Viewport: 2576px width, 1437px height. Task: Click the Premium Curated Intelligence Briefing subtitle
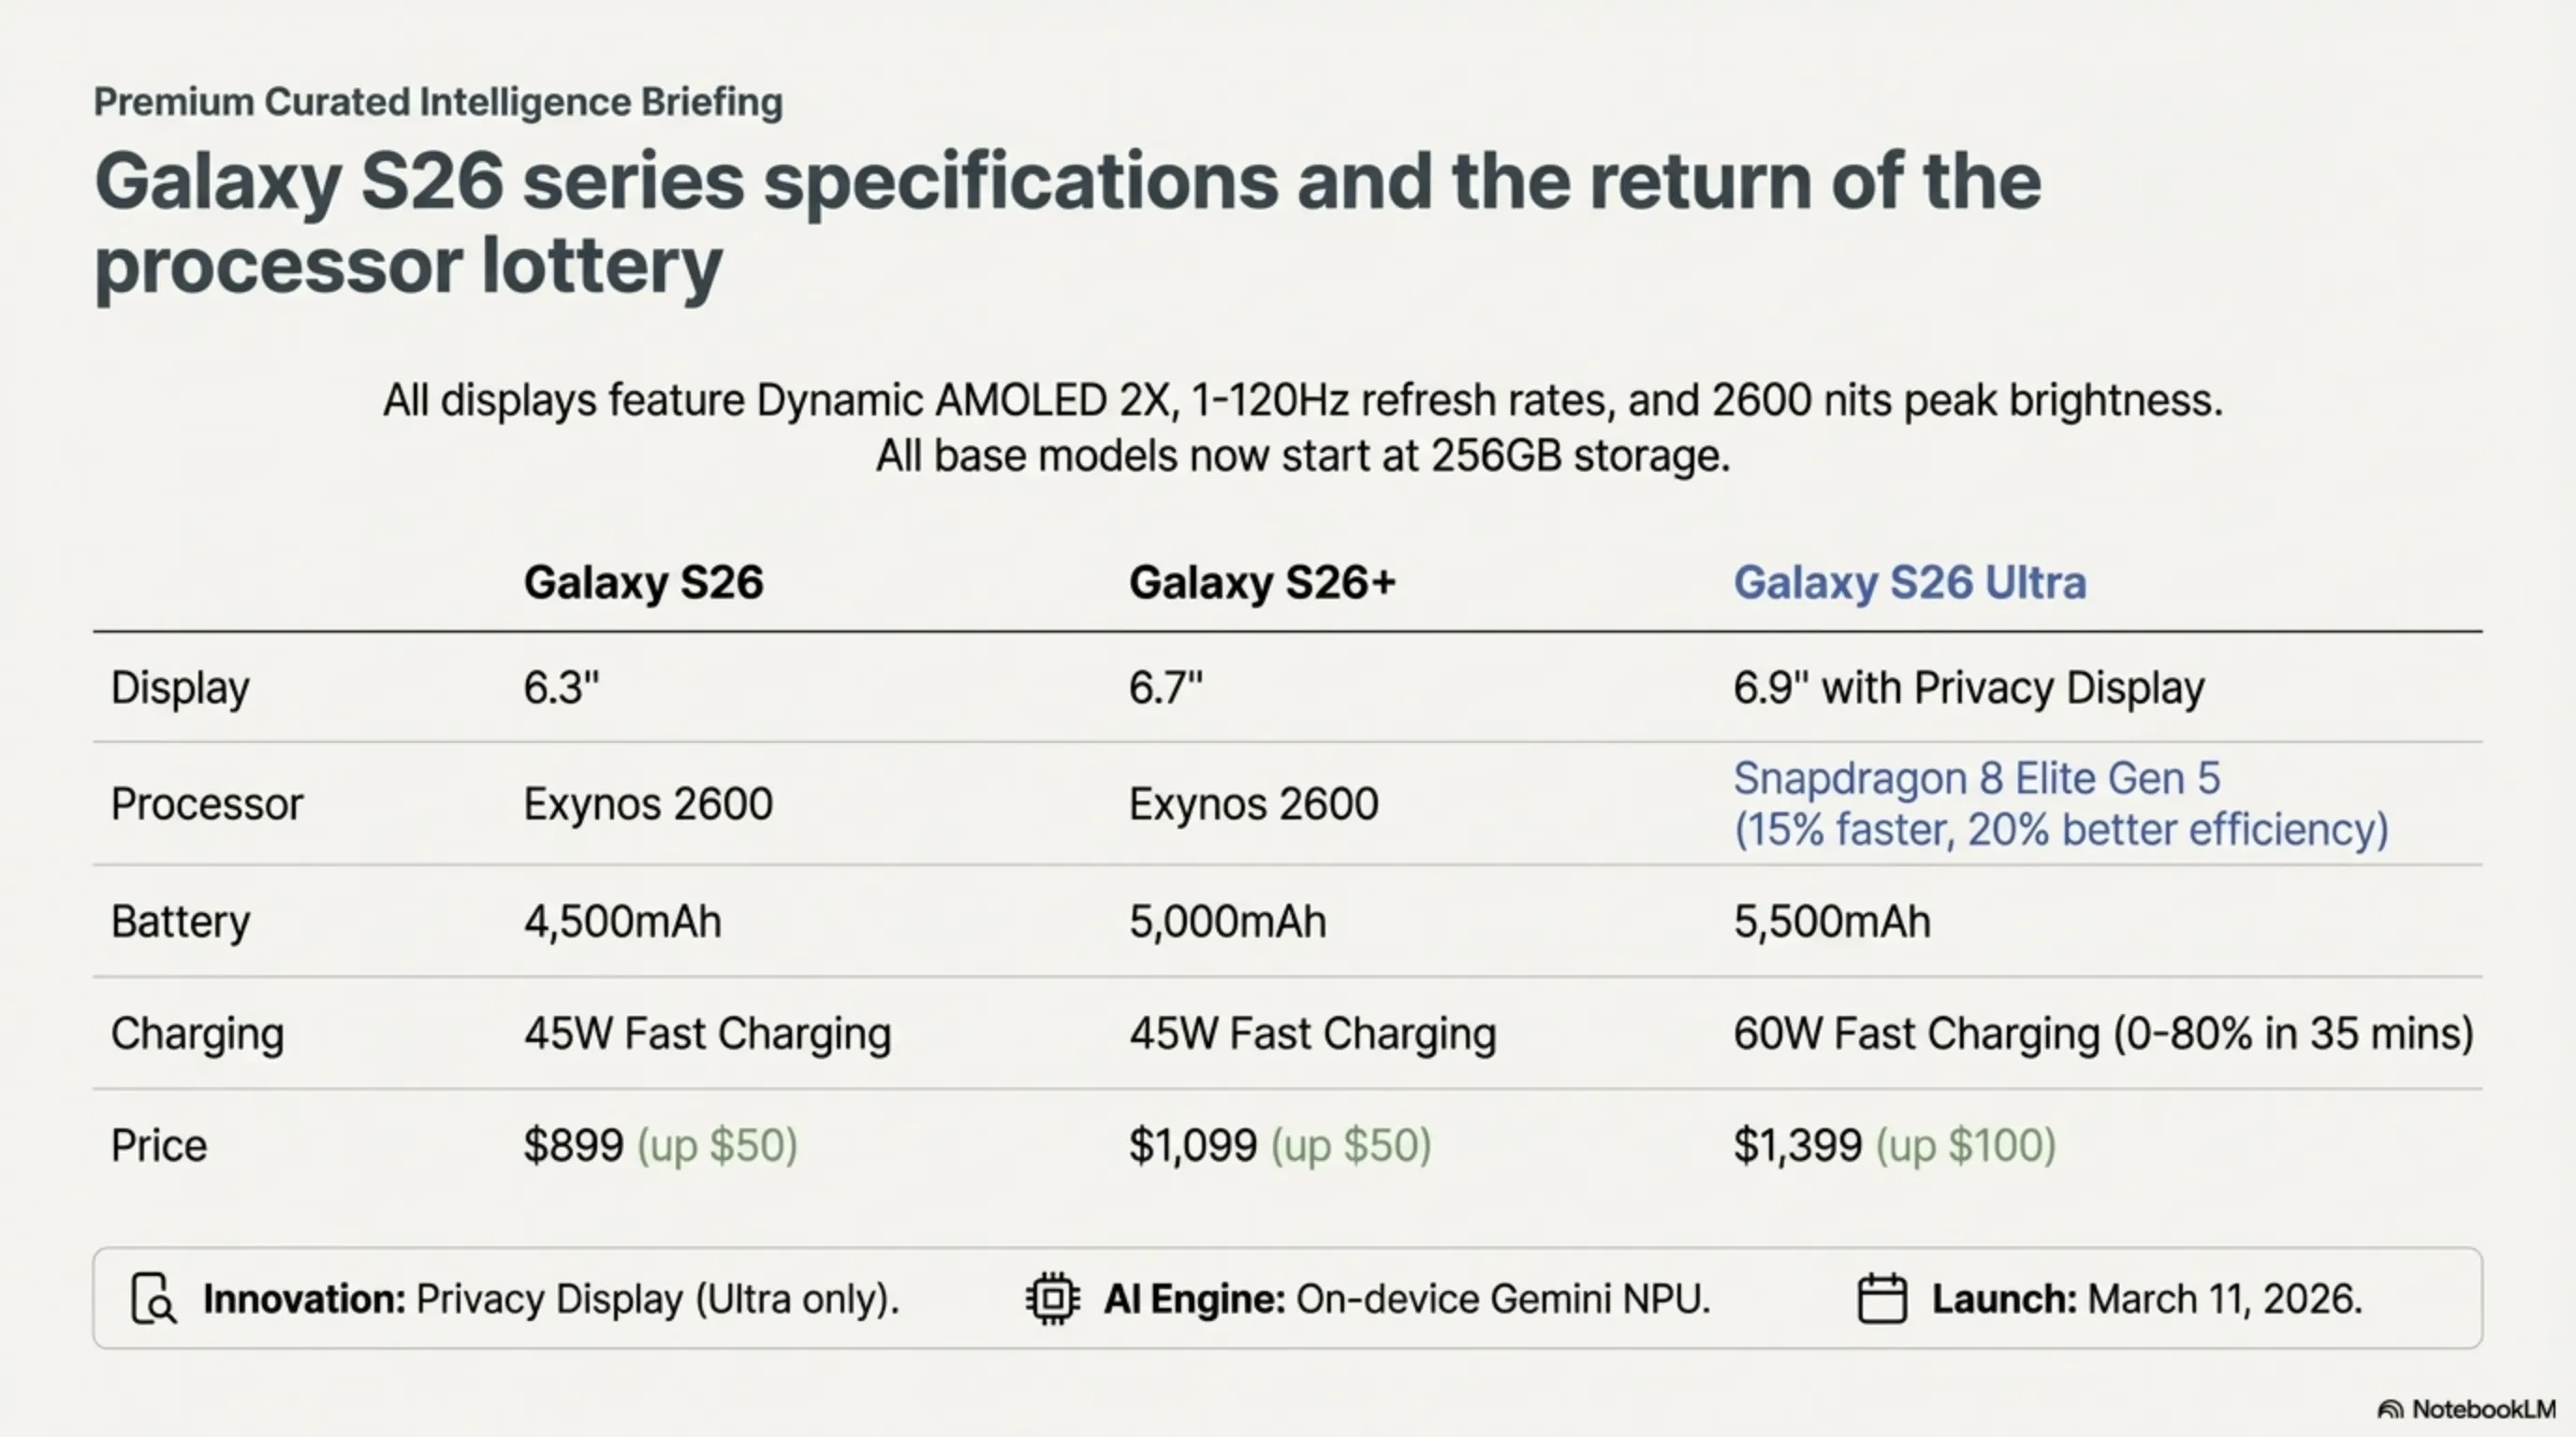438,102
